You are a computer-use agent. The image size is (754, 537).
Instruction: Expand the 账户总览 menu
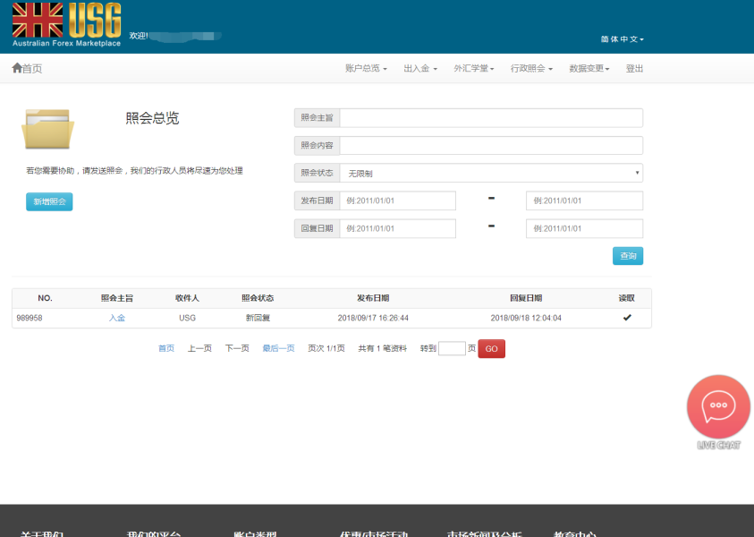pyautogui.click(x=366, y=69)
